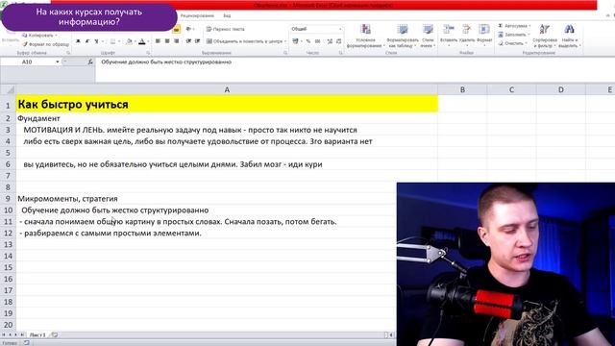The width and height of the screenshot is (615, 346).
Task: Switch to the Рецензирование tab
Action: click(x=197, y=15)
